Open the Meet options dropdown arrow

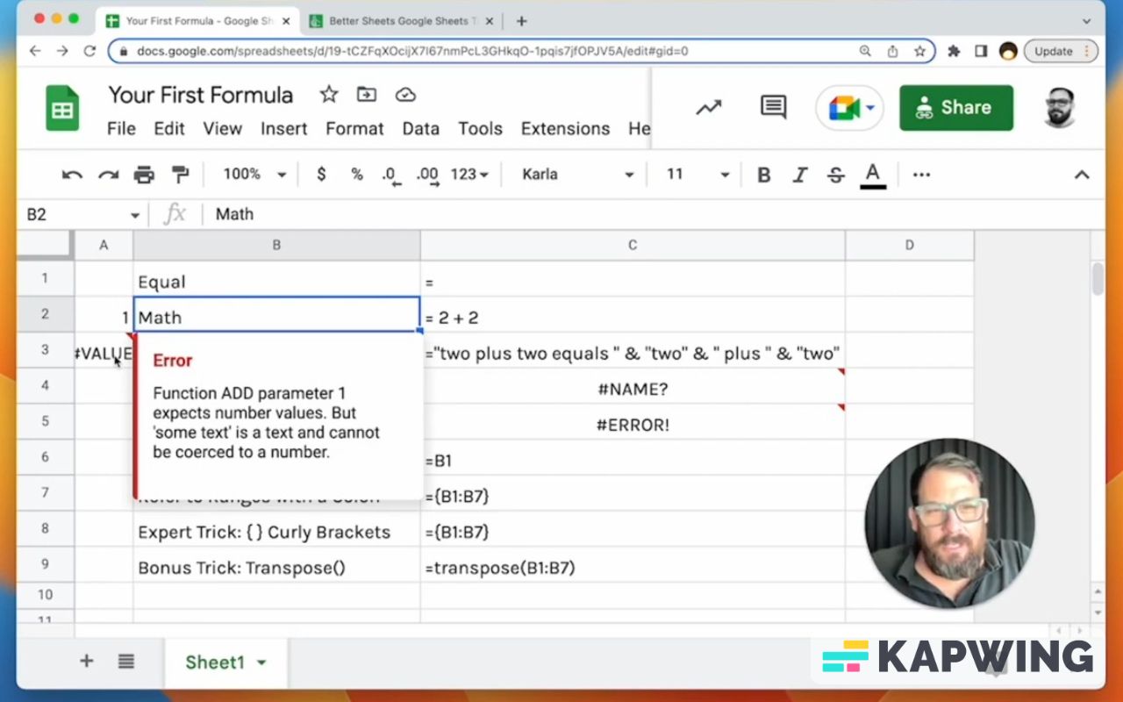pos(870,108)
